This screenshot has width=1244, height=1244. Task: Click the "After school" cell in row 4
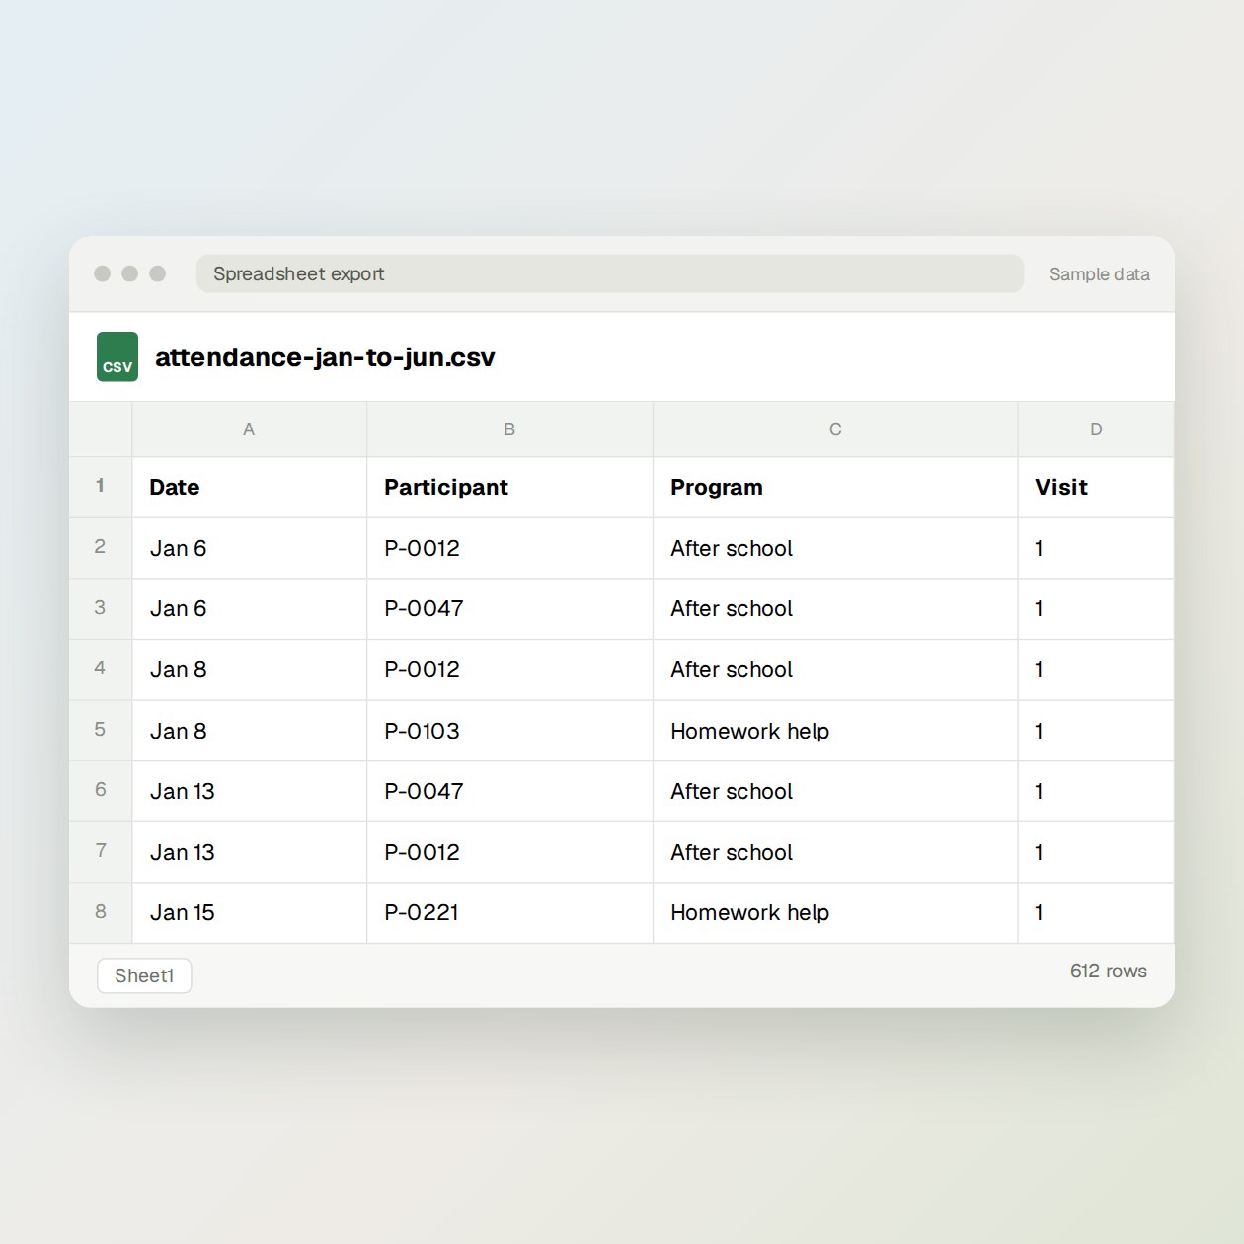[x=835, y=669]
